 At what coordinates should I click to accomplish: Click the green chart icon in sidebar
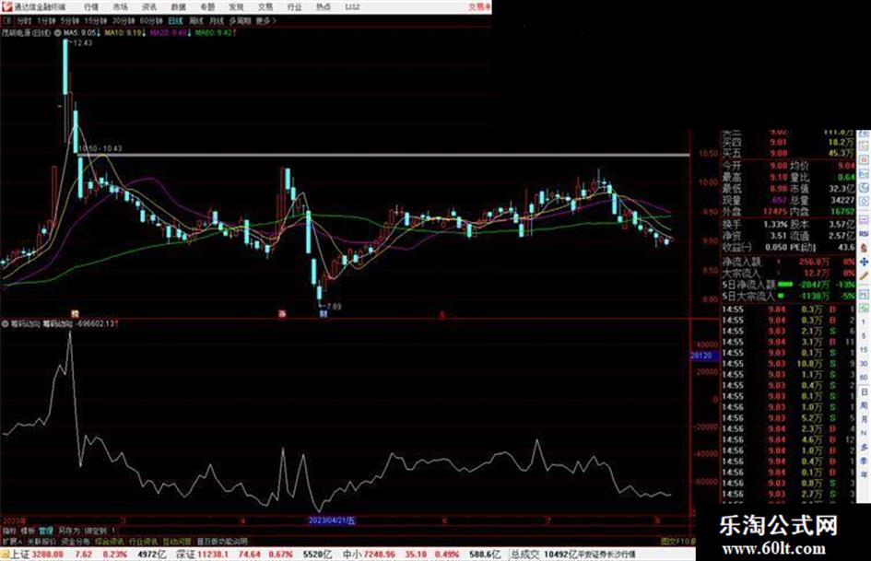pyautogui.click(x=864, y=307)
